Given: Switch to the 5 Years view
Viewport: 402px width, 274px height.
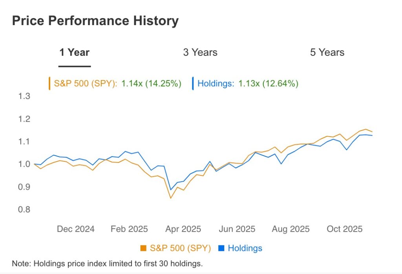Looking at the screenshot, I should tap(328, 52).
